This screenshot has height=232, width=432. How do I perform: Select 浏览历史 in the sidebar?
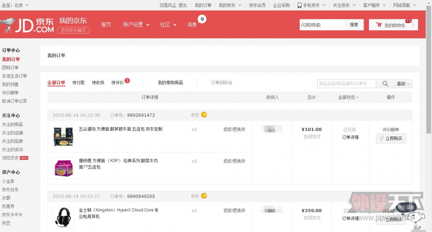10,158
